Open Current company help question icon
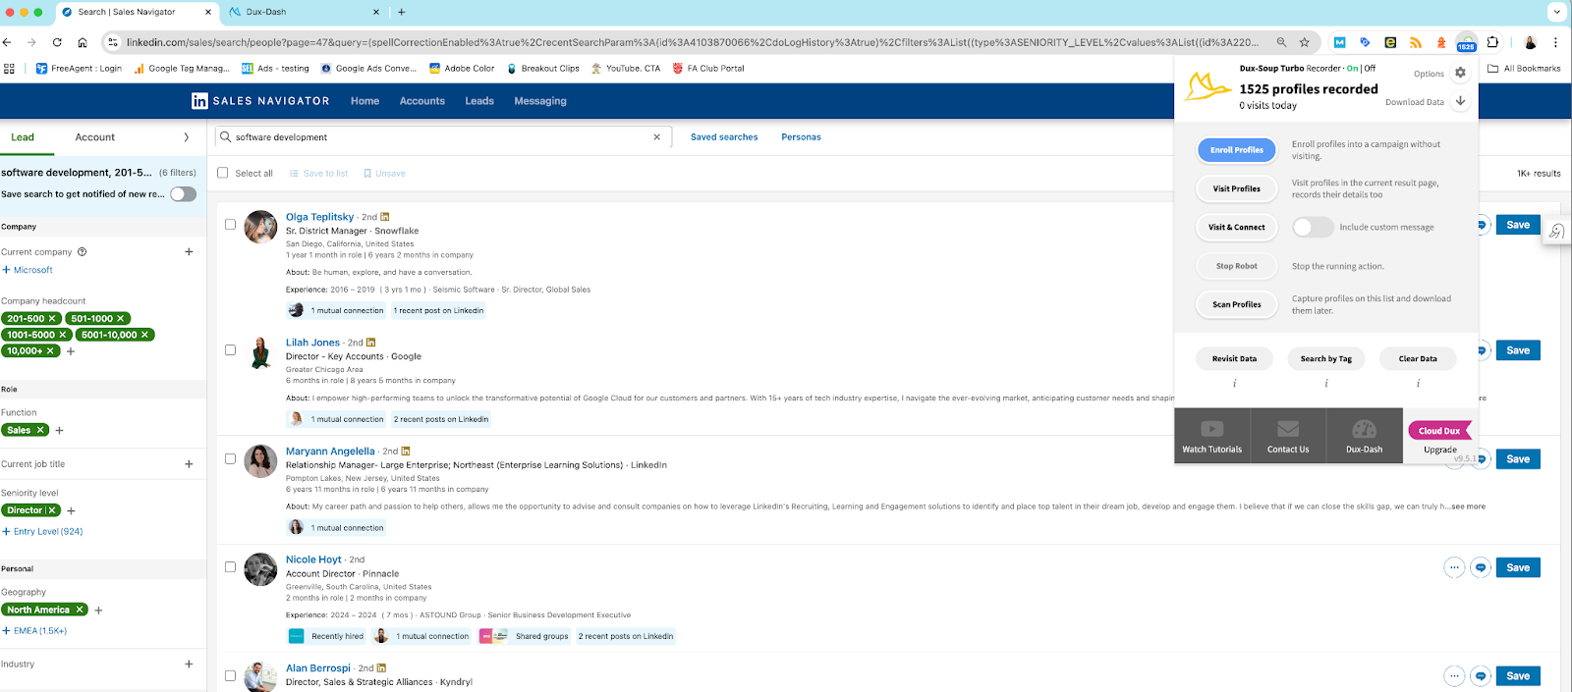This screenshot has width=1572, height=692. pyautogui.click(x=82, y=252)
